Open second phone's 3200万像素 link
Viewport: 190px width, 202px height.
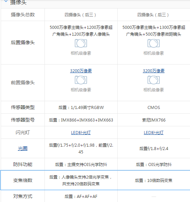click(x=154, y=71)
